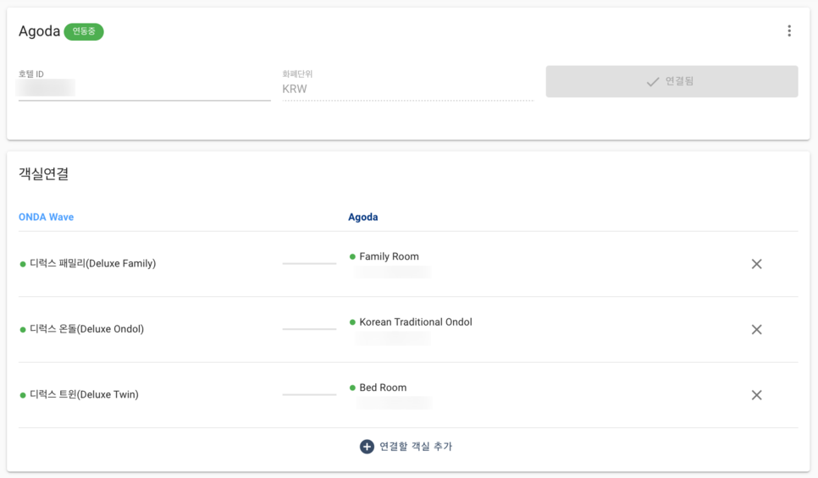Click the ONDA Wave column header
The image size is (818, 478).
46,217
